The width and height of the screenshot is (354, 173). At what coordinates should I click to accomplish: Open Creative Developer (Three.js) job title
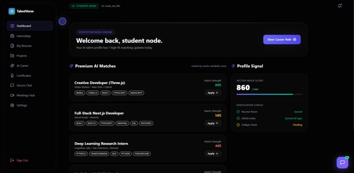coord(100,83)
